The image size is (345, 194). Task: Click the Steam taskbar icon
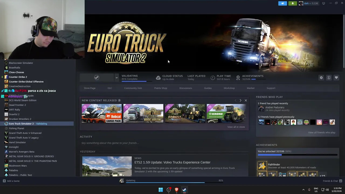[x=184, y=190]
